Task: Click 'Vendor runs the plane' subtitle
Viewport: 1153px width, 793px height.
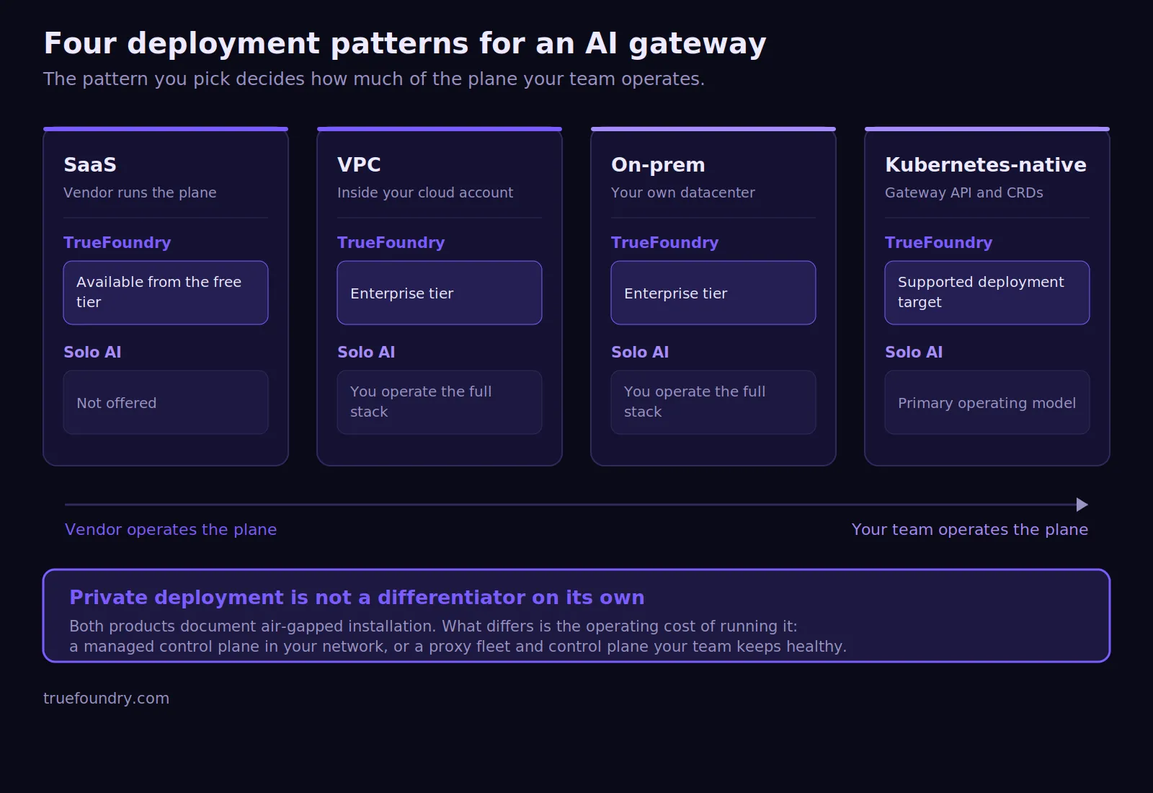Action: (x=140, y=192)
